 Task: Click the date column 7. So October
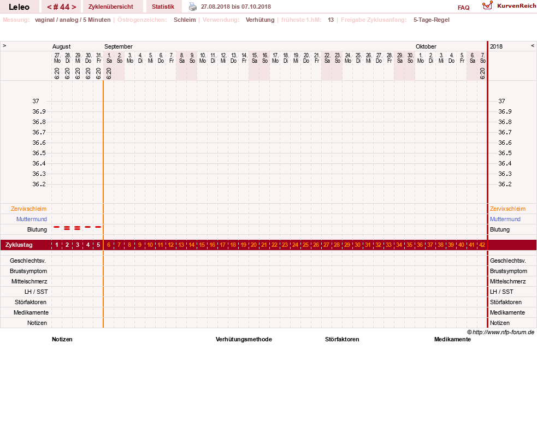482,58
